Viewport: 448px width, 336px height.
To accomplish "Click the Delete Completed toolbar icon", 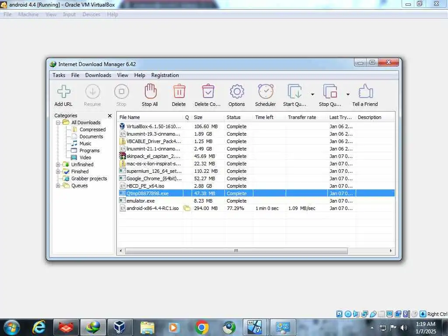I will 208,91.
